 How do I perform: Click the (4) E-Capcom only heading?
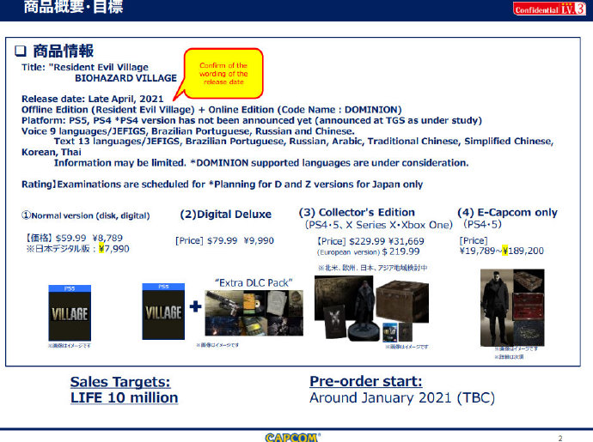point(507,212)
